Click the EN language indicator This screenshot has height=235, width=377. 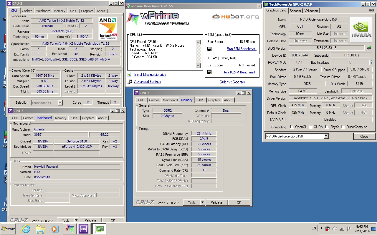[x=314, y=228]
